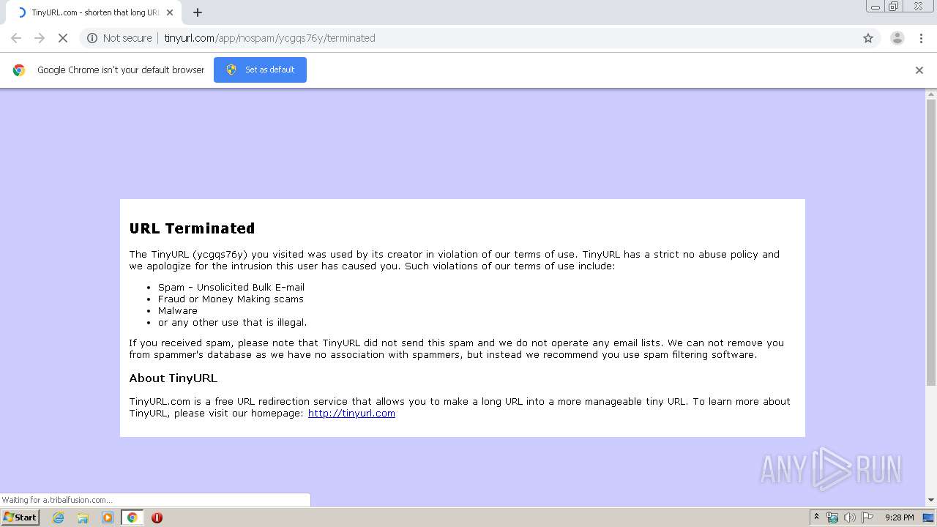Click Show desktop icon by the clock
The width and height of the screenshot is (937, 527).
(928, 517)
